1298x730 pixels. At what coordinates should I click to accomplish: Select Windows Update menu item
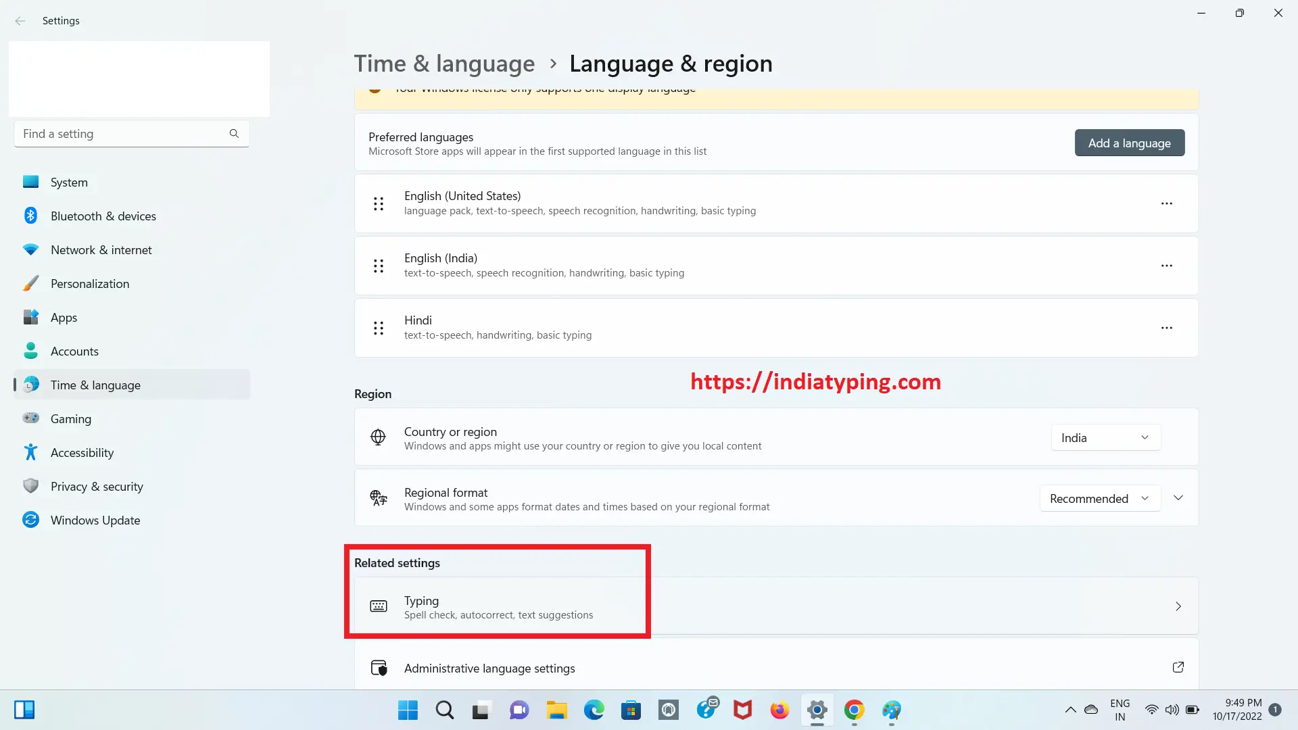(95, 520)
